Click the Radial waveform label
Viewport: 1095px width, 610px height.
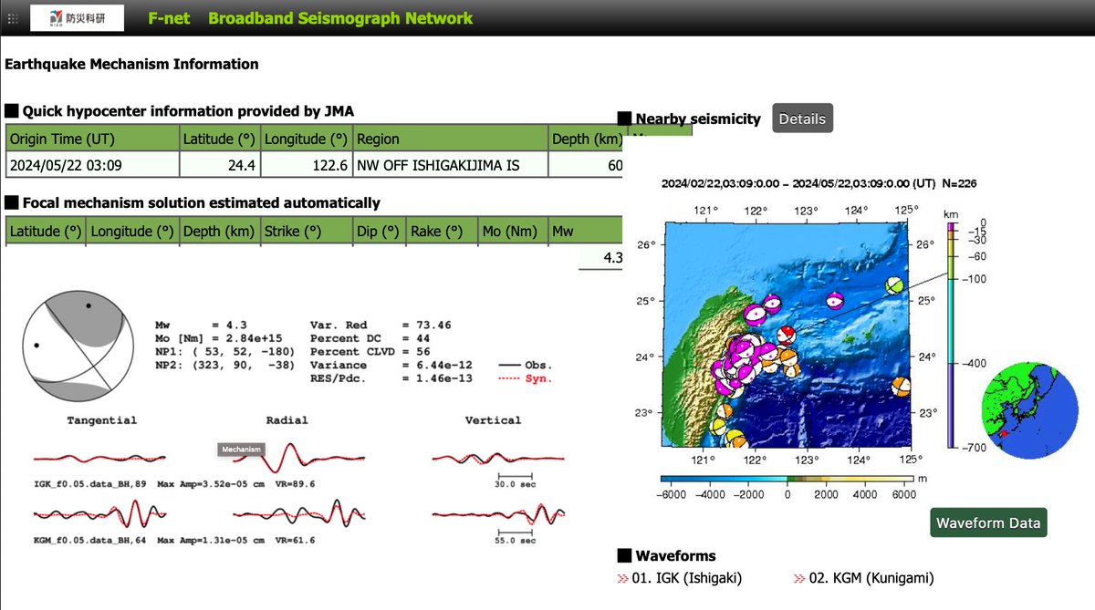click(x=287, y=420)
